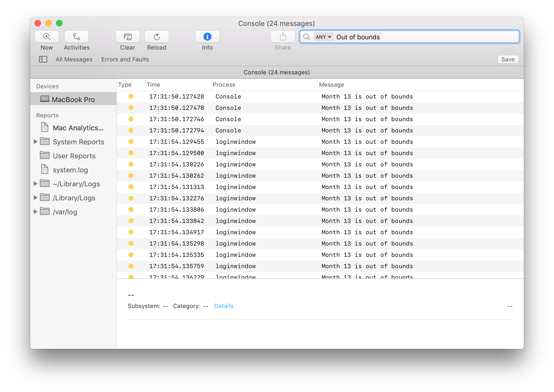Viewport: 554px width, 392px height.
Task: Switch to All Messages filter
Action: point(74,59)
